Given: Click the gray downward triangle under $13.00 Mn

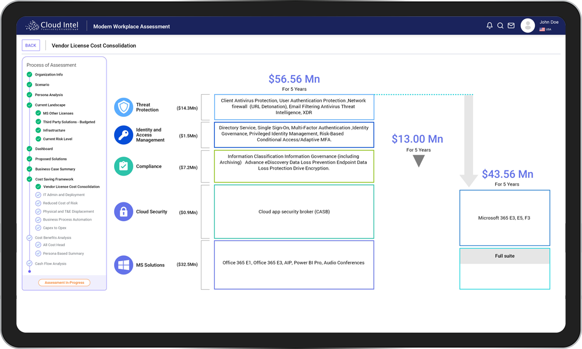Looking at the screenshot, I should click(x=418, y=161).
